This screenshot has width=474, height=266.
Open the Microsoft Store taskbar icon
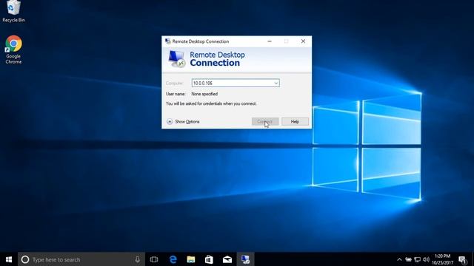click(209, 259)
